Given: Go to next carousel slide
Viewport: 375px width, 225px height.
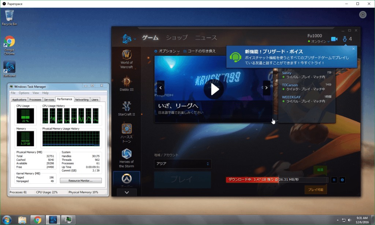Looking at the screenshot, I should pyautogui.click(x=267, y=88).
